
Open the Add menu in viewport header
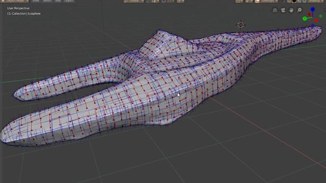(58, 1)
